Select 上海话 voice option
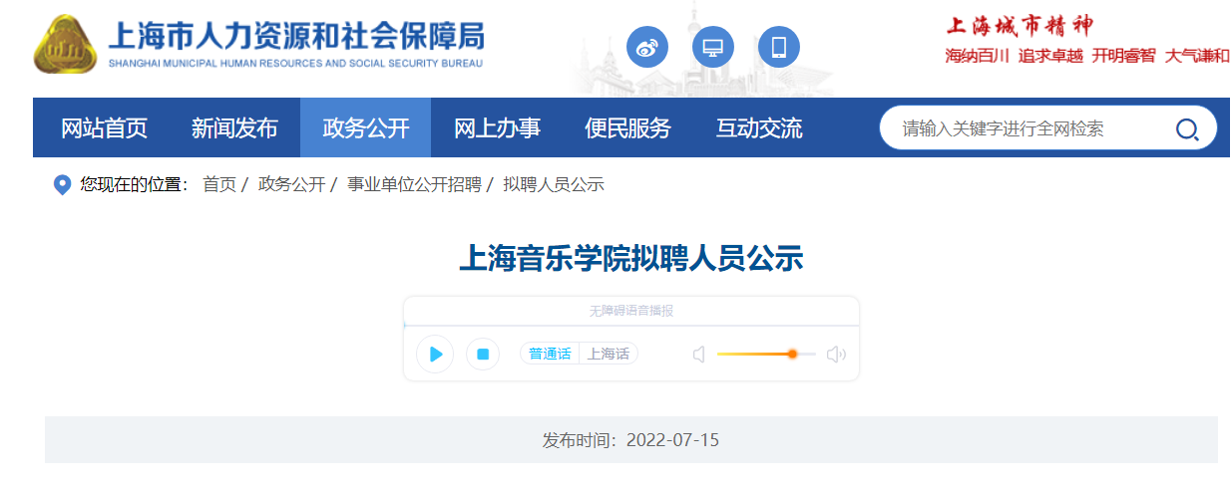This screenshot has height=487, width=1232. [x=609, y=354]
